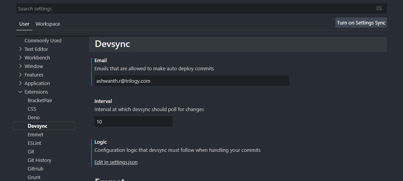Select Extensions settings category
The height and width of the screenshot is (181, 403).
pos(36,92)
